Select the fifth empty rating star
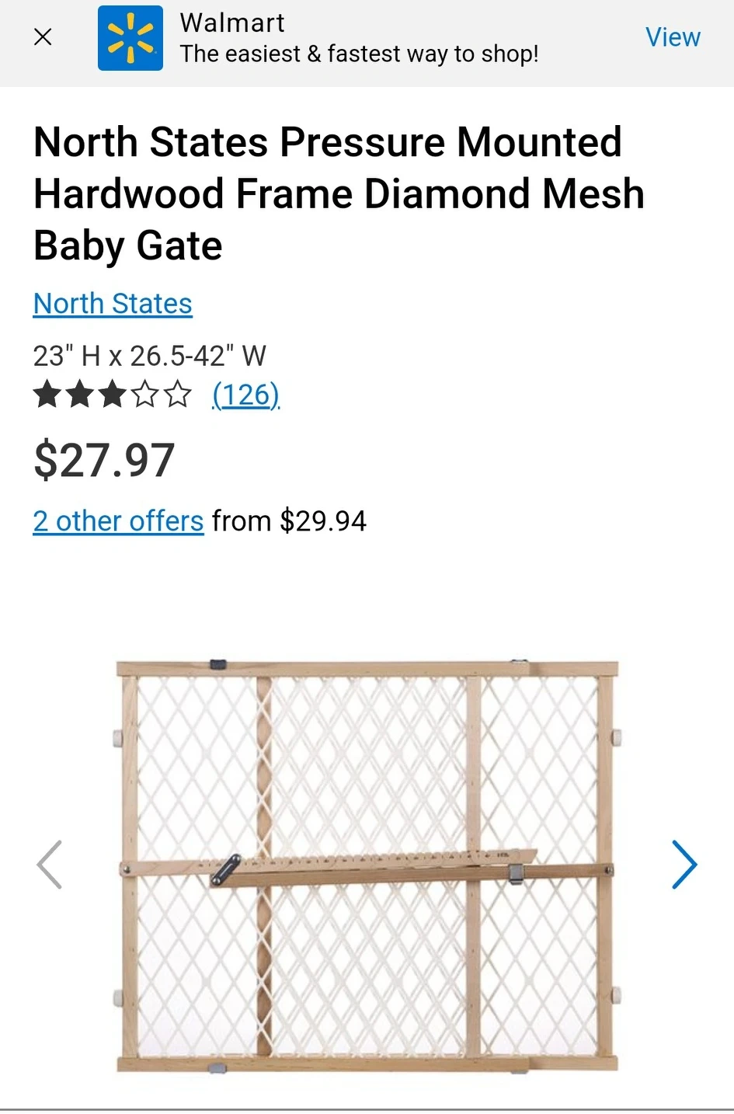 178,395
